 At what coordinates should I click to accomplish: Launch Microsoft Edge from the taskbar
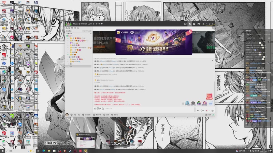pyautogui.click(x=44, y=151)
